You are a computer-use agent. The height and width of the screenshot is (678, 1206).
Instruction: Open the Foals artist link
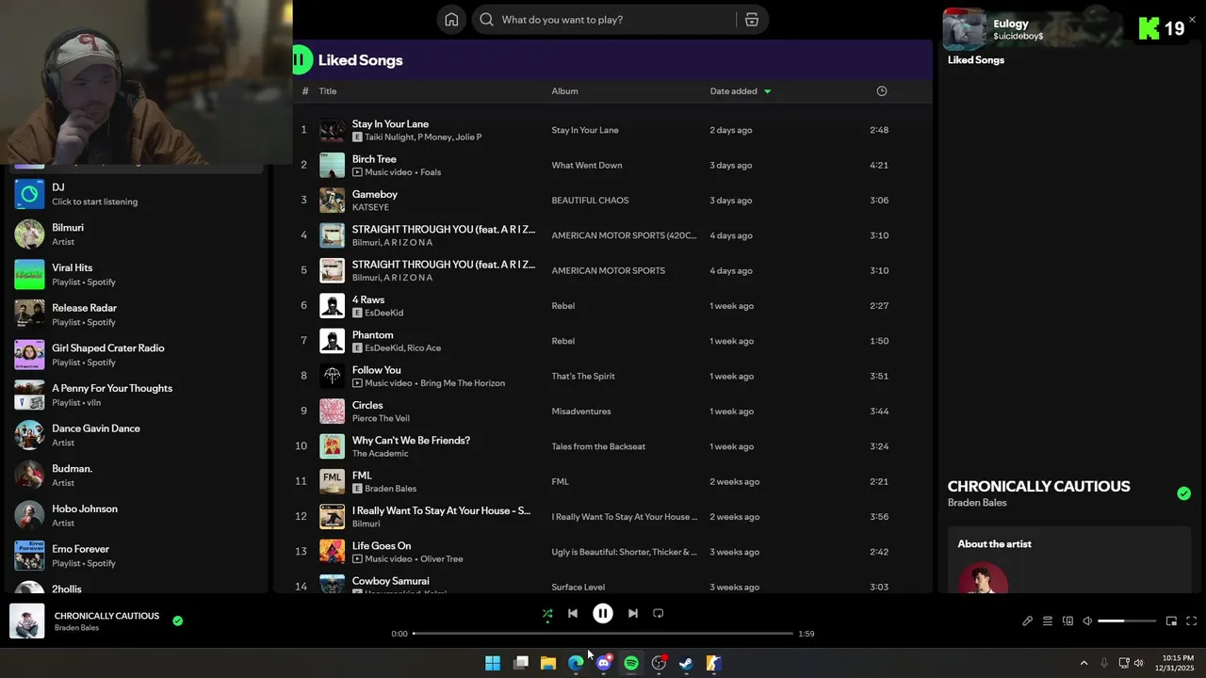tap(430, 172)
